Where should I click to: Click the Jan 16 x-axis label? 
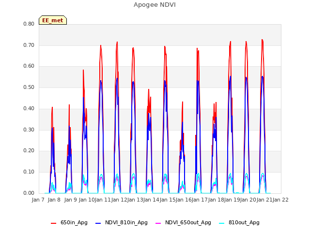coord(184,200)
